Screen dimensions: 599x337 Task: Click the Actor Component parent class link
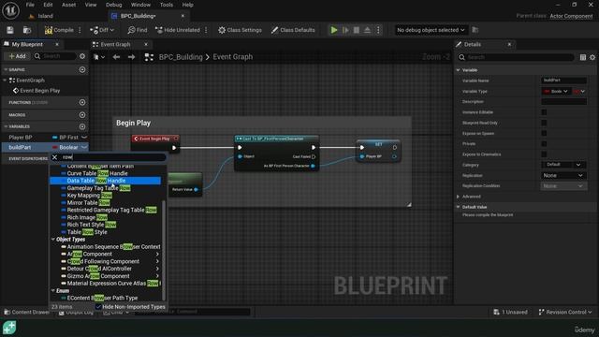571,16
